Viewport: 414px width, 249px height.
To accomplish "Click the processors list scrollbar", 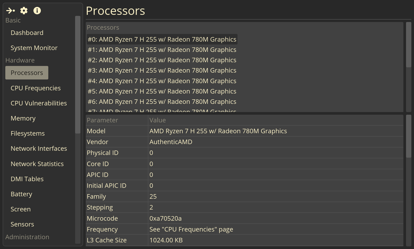I will pyautogui.click(x=409, y=45).
